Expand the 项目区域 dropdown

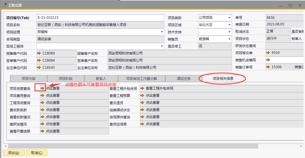[229, 25]
